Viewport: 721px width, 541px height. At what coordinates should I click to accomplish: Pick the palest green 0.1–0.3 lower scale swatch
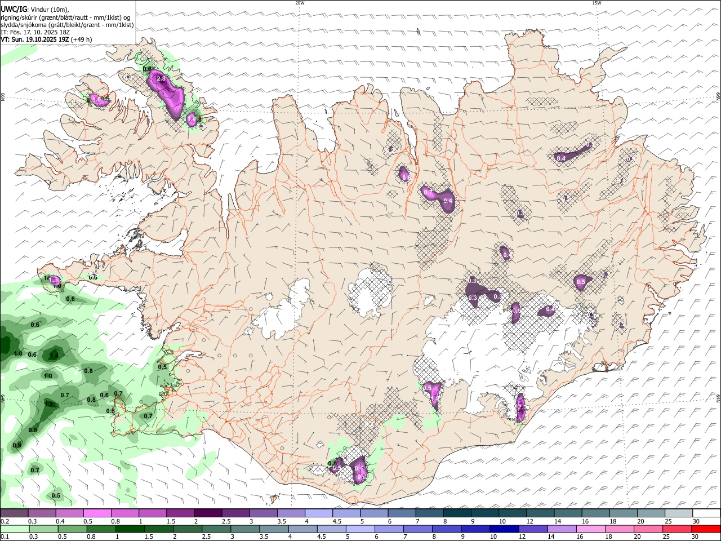pyautogui.click(x=14, y=529)
